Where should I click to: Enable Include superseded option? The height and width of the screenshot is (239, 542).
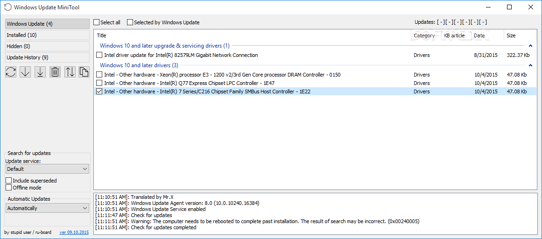click(9, 181)
